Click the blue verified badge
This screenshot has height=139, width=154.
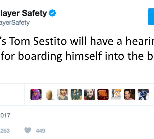tap(52, 13)
